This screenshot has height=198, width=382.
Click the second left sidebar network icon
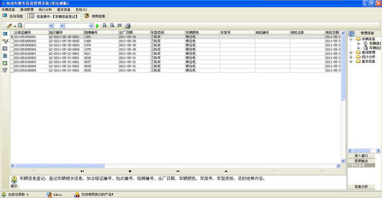coord(5,41)
